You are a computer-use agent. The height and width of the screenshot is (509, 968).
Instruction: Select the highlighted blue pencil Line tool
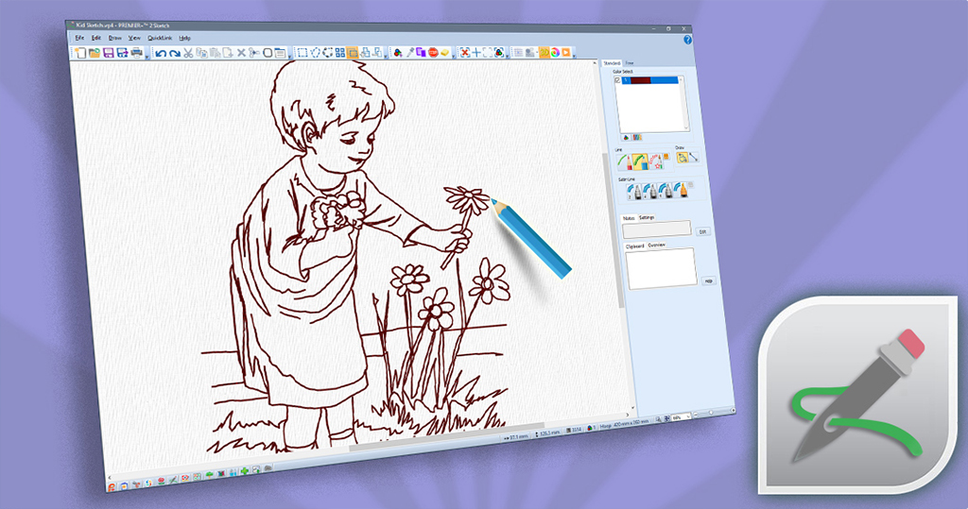[x=640, y=161]
